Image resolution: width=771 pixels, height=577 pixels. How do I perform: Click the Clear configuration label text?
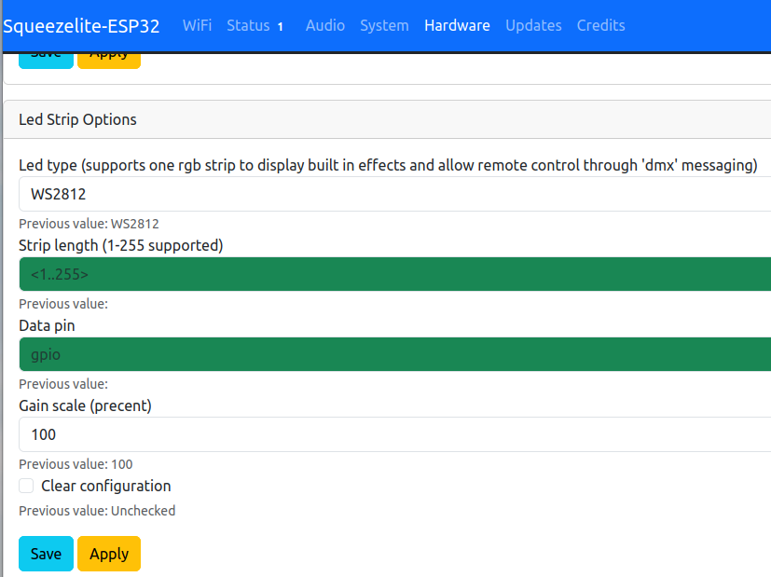[x=106, y=486]
